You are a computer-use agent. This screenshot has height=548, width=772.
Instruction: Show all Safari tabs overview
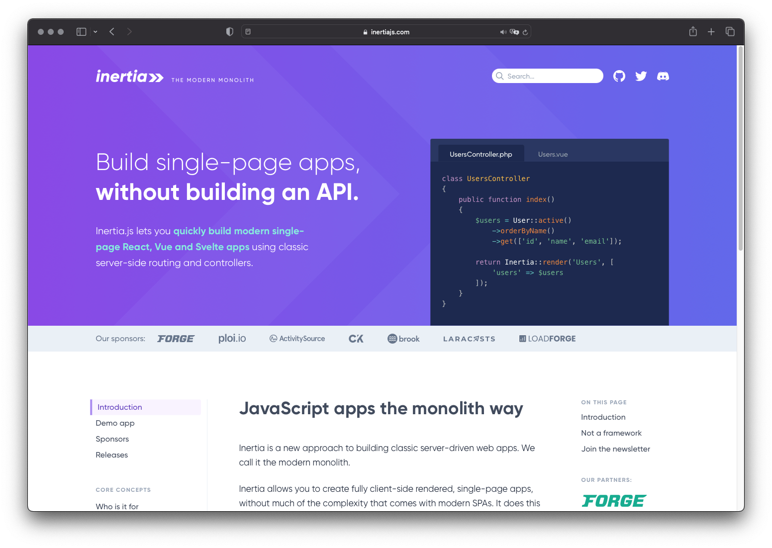tap(730, 31)
